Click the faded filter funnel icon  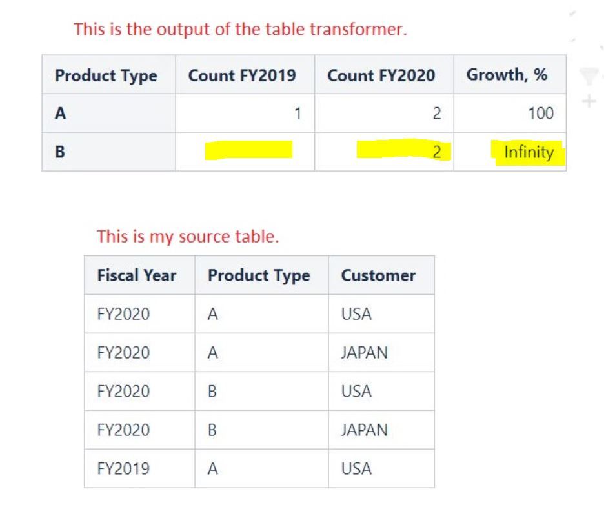pyautogui.click(x=589, y=75)
